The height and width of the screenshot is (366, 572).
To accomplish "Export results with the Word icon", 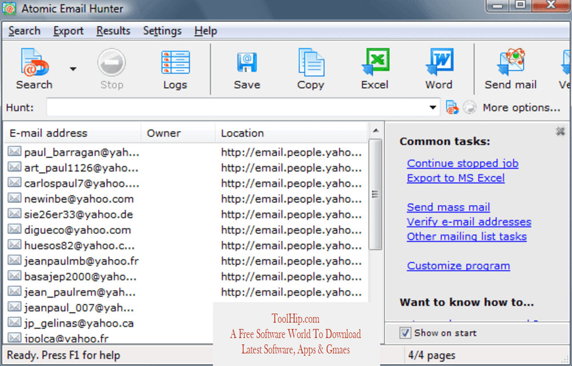I will 439,63.
